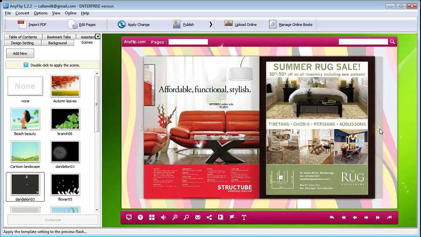The width and height of the screenshot is (421, 237).
Task: Click the Summer Rug Sale ad on the right page
Action: pyautogui.click(x=317, y=128)
